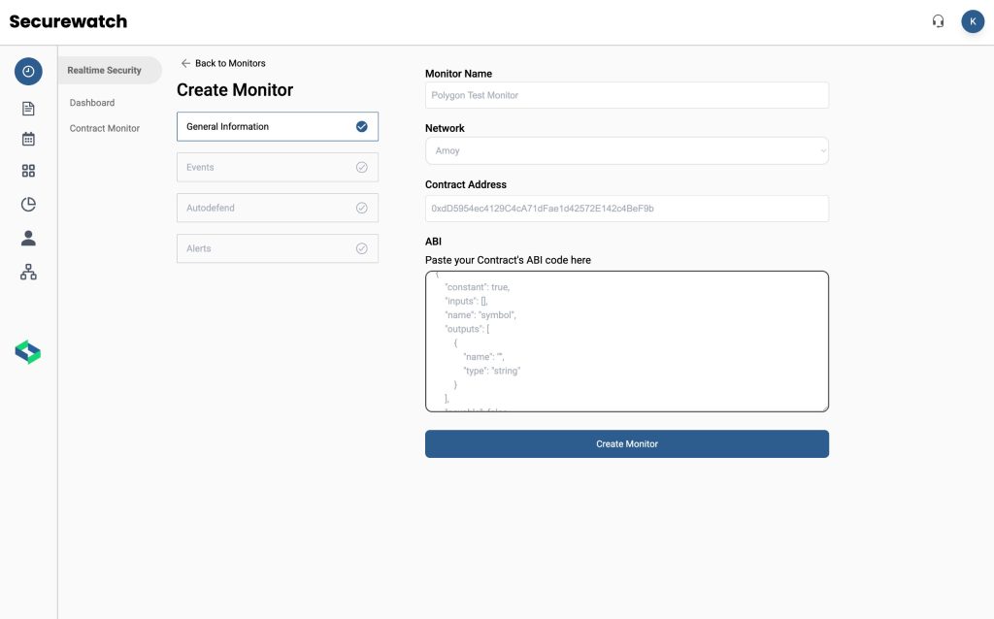
Task: Click the clock icon in the sidebar
Action: coord(28,71)
